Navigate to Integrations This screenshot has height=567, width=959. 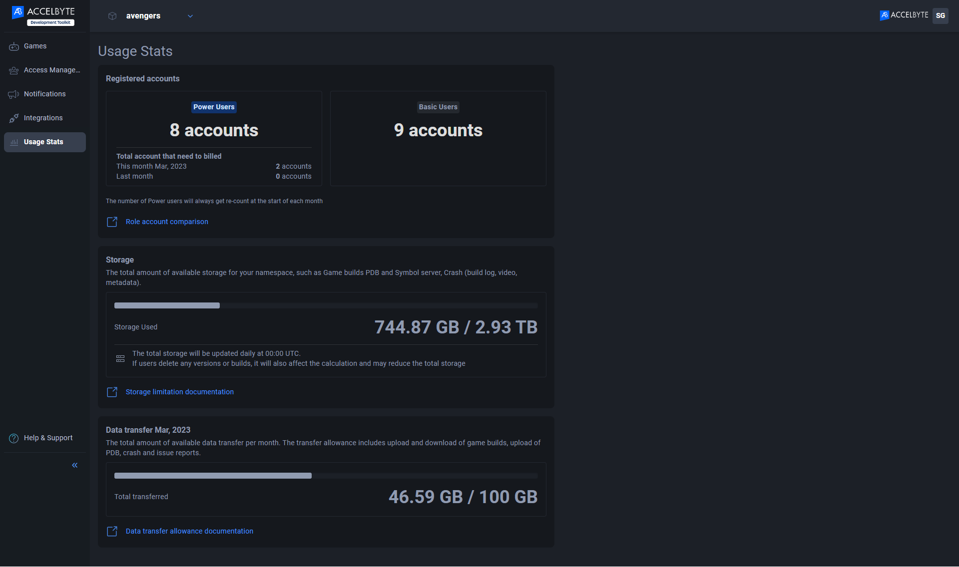click(x=45, y=118)
